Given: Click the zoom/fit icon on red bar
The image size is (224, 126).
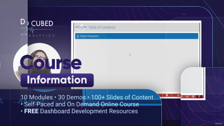Looking at the screenshot, I should pyautogui.click(x=178, y=95).
